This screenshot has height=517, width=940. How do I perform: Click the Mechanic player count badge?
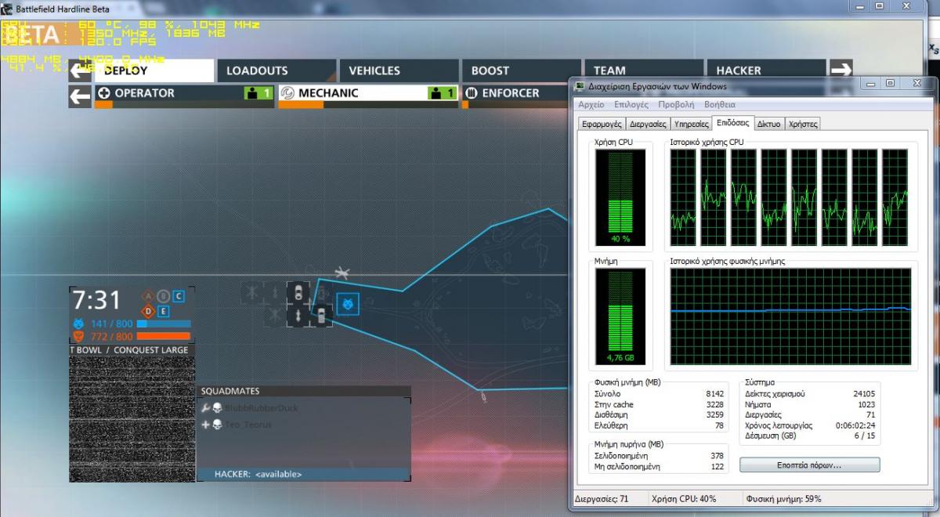(442, 93)
